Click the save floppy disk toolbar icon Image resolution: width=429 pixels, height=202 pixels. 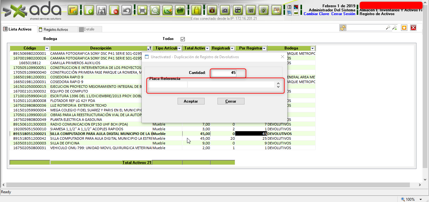click(x=102, y=10)
